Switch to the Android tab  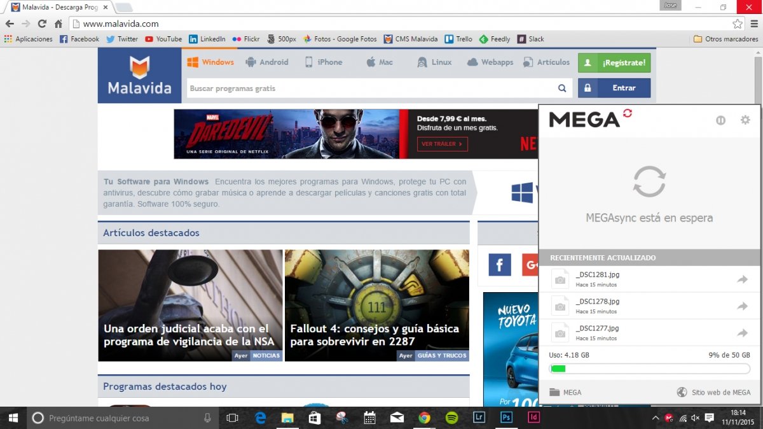click(267, 62)
